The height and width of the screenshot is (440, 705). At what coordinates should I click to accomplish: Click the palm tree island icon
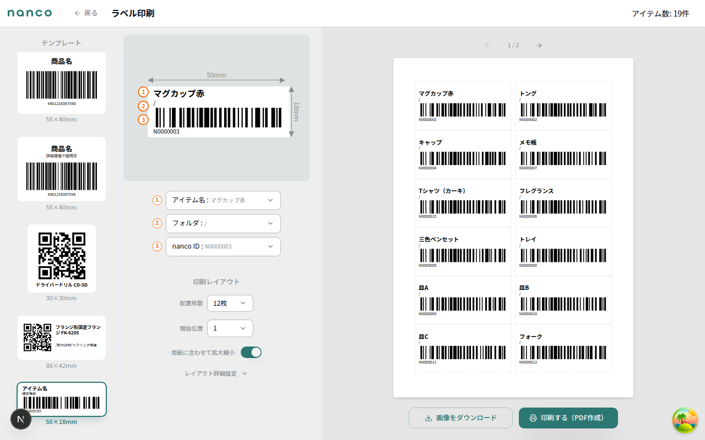click(x=685, y=420)
